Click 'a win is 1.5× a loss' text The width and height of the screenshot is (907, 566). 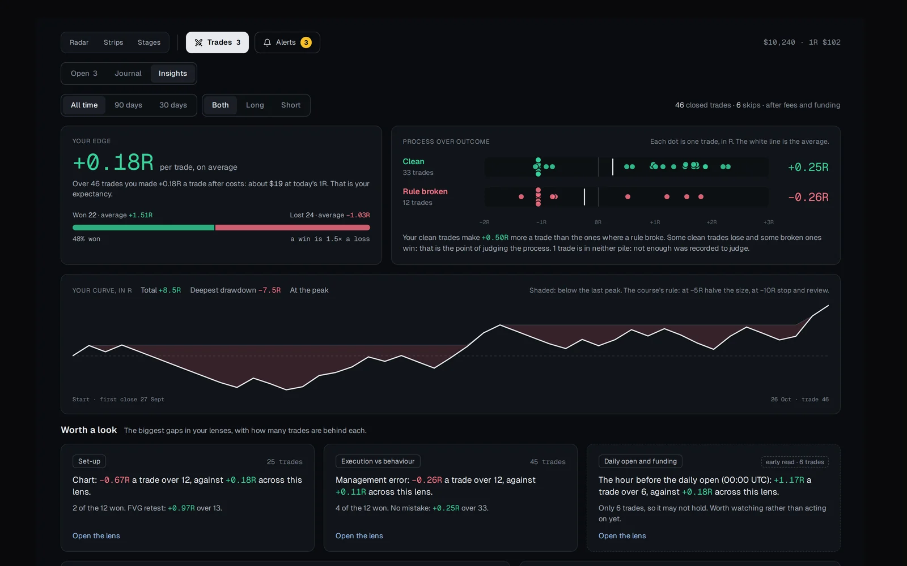pos(330,239)
